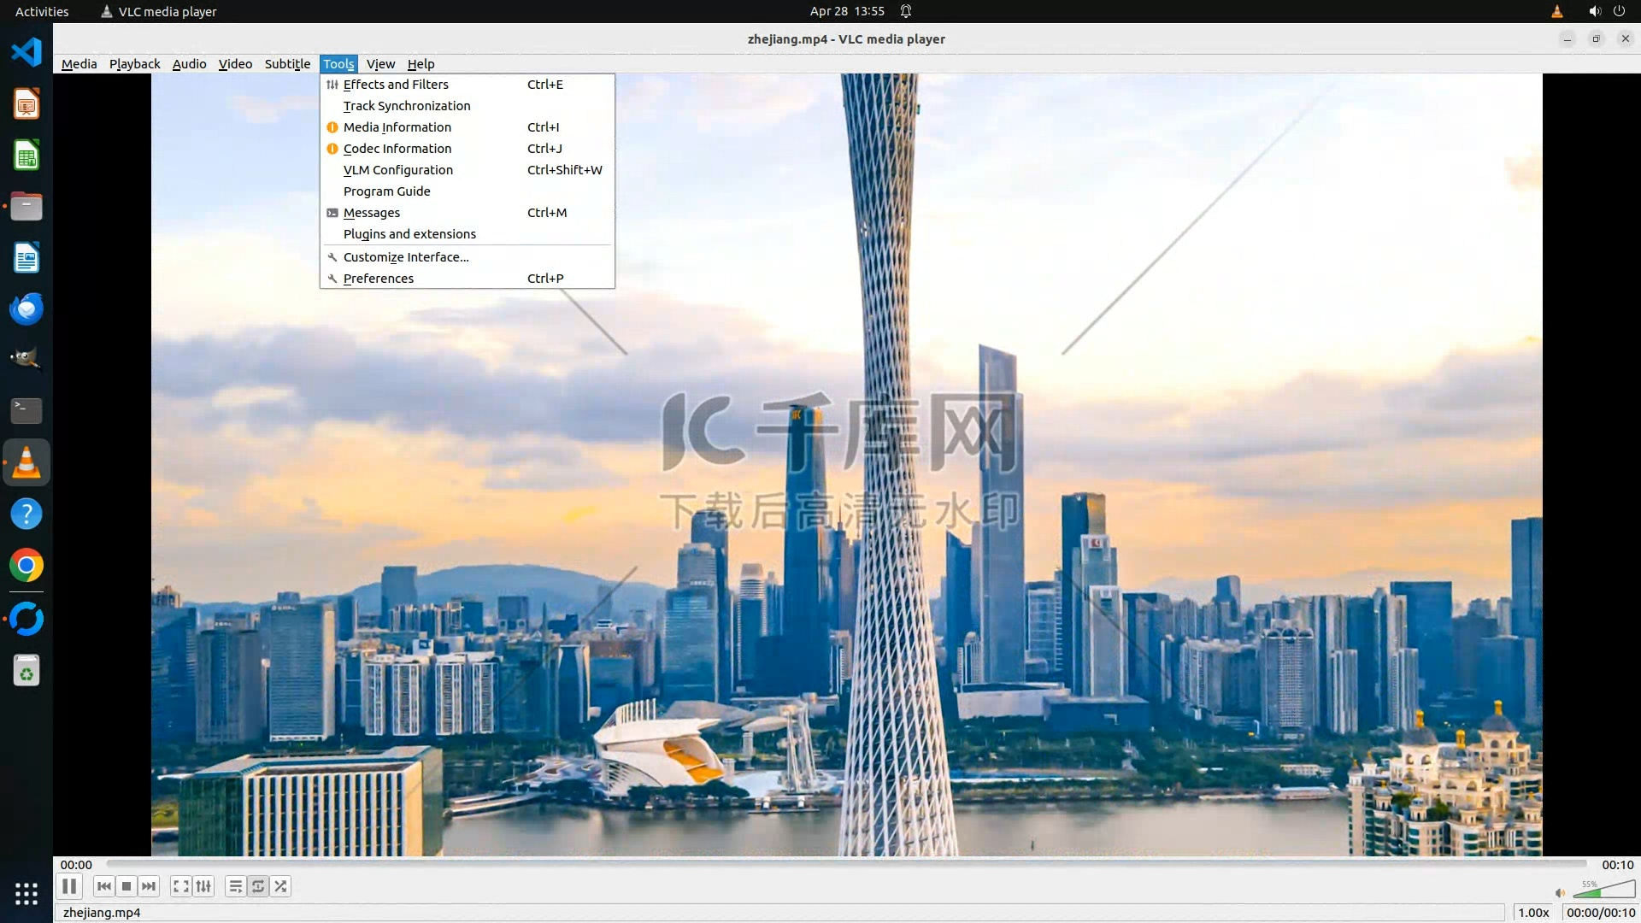
Task: Show extended settings equalizer icon
Action: pyautogui.click(x=203, y=886)
